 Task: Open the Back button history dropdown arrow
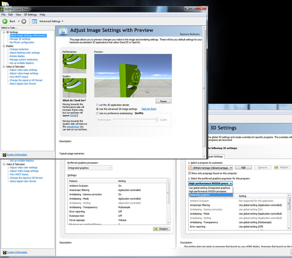19,21
